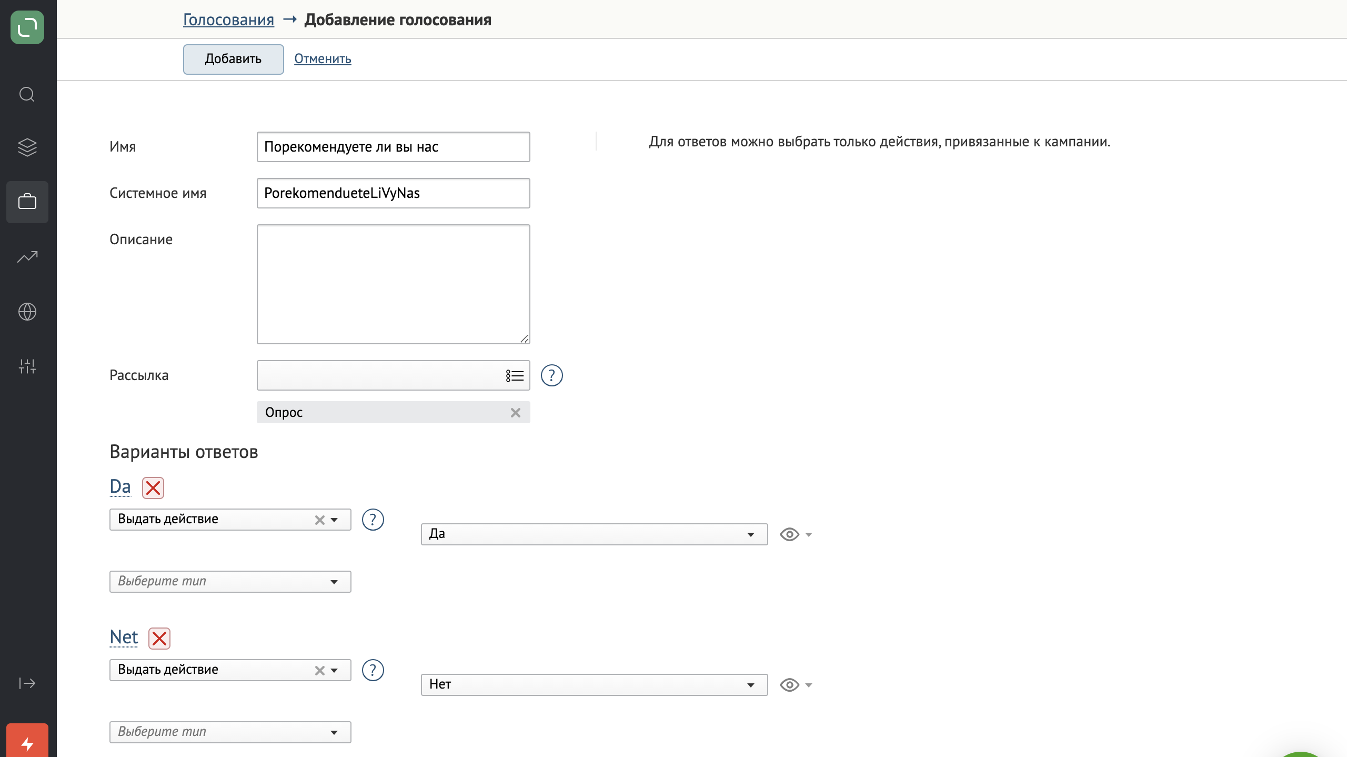Open the trending analytics icon
Screen dimensions: 1347x757
tap(27, 257)
